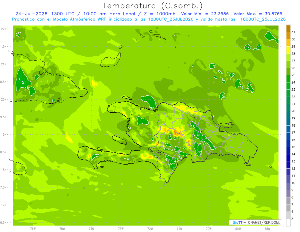Click the gray legend swatch between 6 and 7
Image resolution: width=300 pixels, height=232 pixels.
[x=288, y=208]
